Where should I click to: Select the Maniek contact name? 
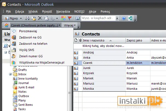pyautogui.click(x=88, y=78)
